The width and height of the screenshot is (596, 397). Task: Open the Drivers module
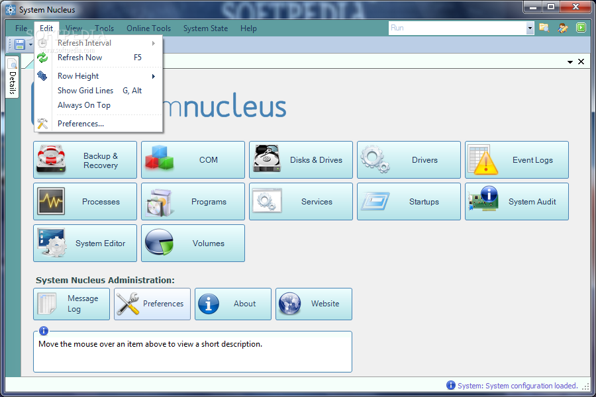(x=409, y=160)
